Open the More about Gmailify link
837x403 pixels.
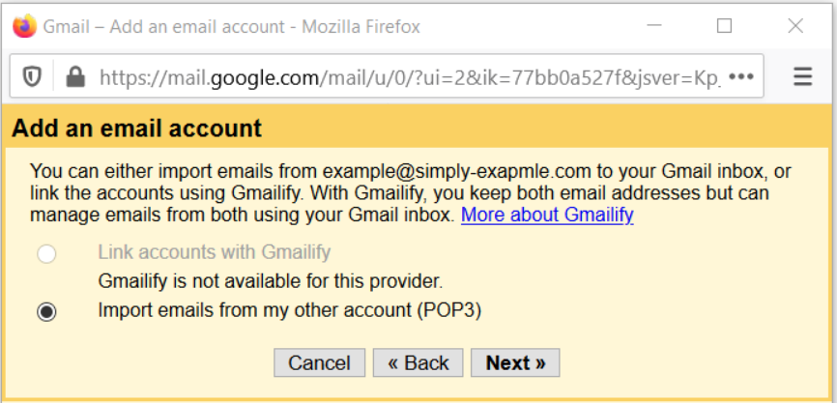pos(547,215)
